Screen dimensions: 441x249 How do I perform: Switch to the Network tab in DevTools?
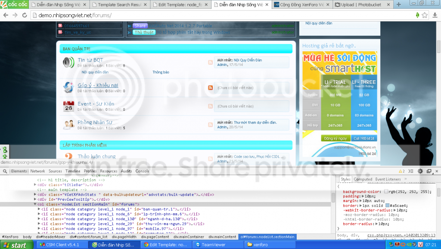click(x=37, y=171)
